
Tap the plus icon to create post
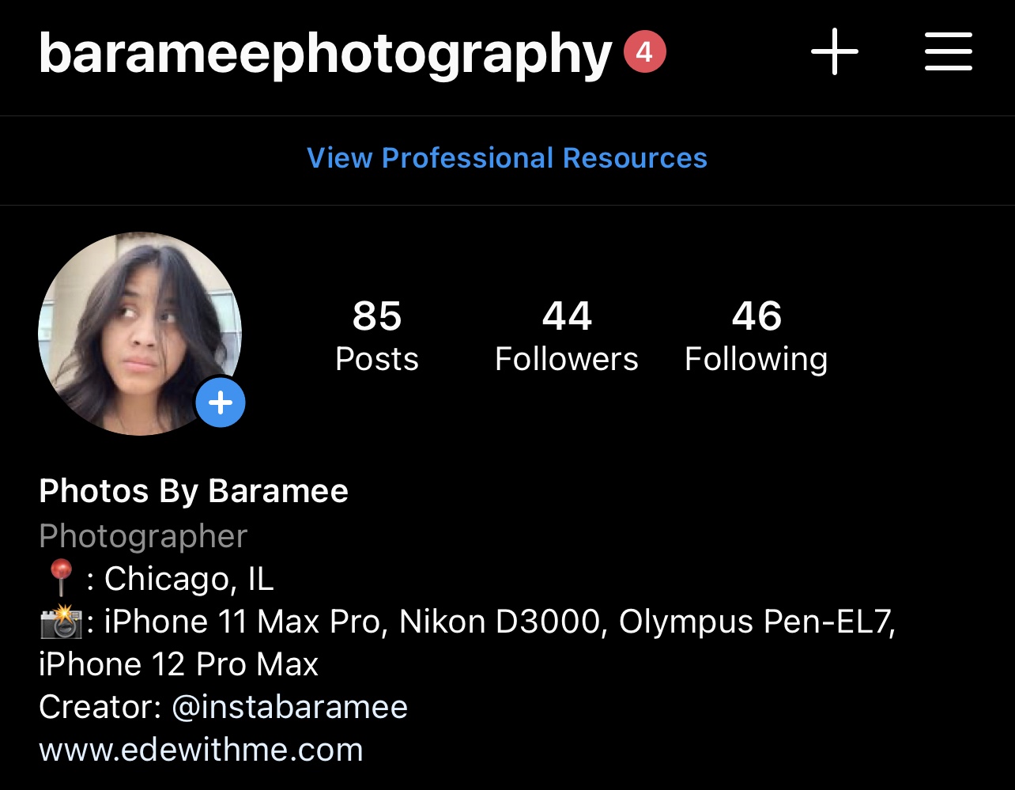835,52
